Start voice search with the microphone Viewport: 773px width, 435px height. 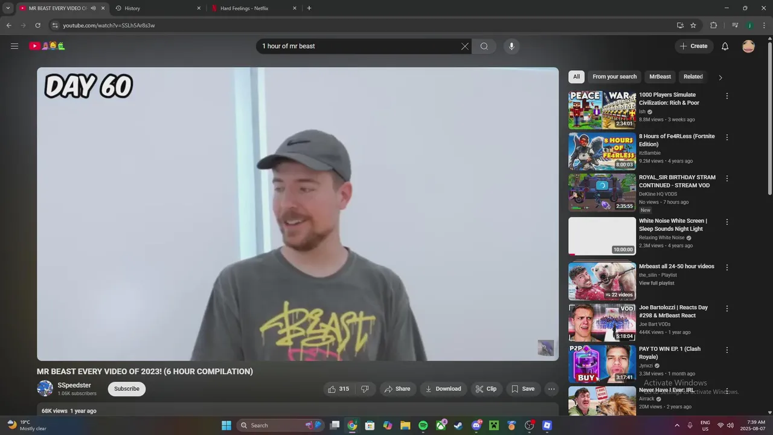tap(512, 47)
